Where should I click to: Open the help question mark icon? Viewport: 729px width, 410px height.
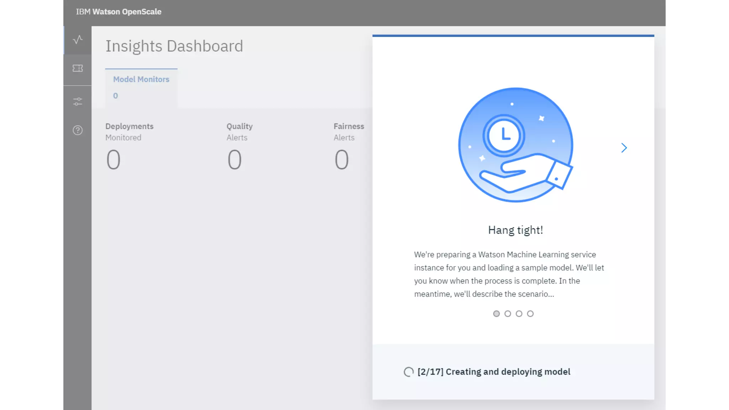click(x=78, y=130)
